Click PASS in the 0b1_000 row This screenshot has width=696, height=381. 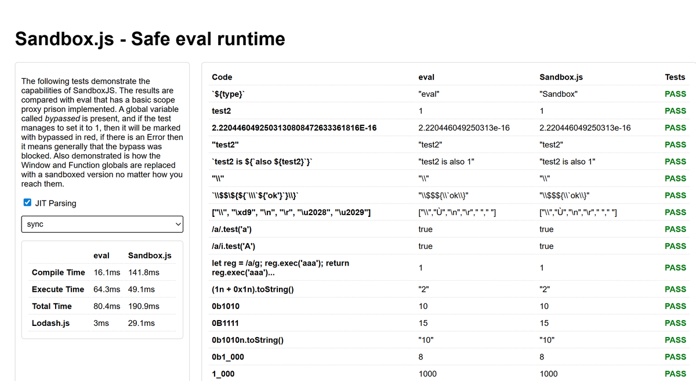pos(675,357)
